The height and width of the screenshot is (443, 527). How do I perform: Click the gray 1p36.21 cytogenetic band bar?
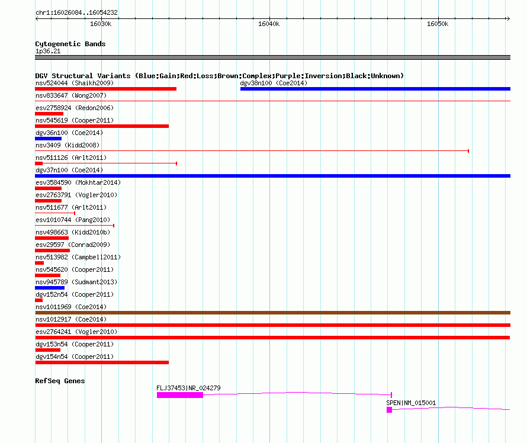click(273, 57)
